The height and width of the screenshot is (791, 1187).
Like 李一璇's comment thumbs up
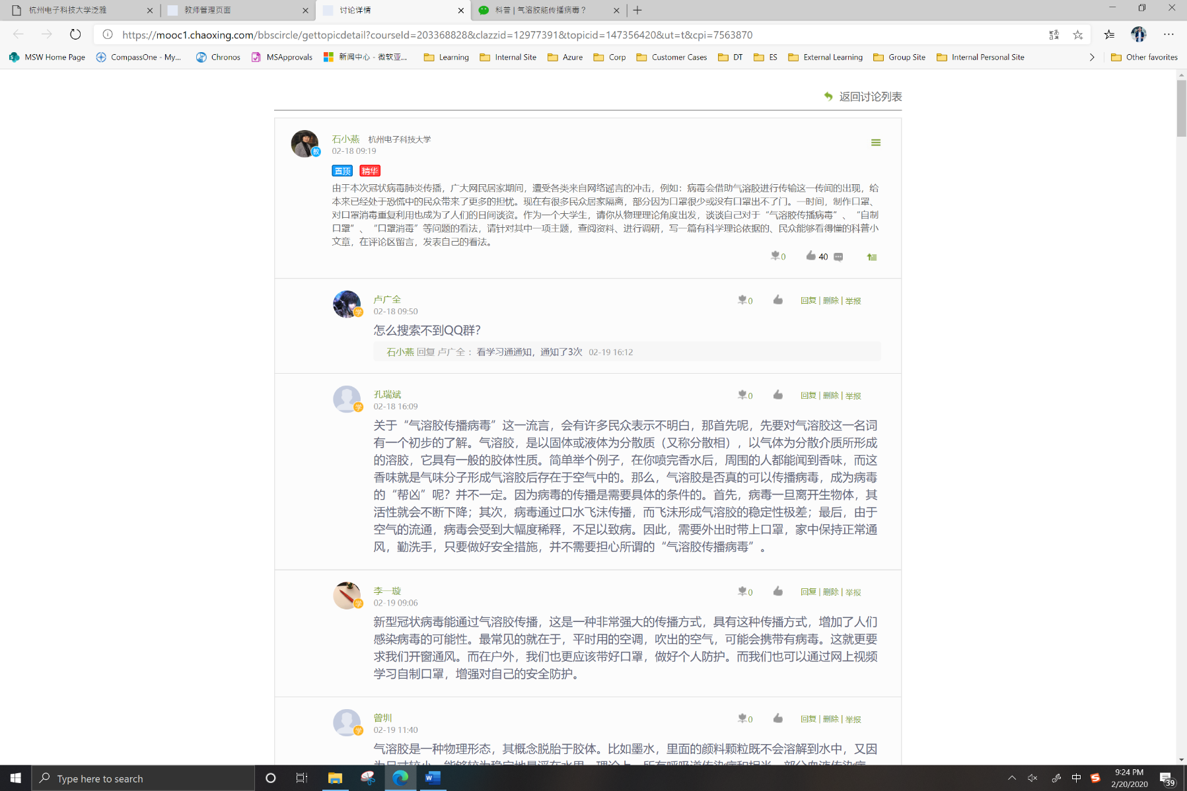pos(778,591)
